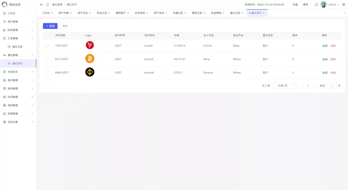Expand 权限管理 sidebar menu
Image resolution: width=348 pixels, height=190 pixels.
point(18,114)
